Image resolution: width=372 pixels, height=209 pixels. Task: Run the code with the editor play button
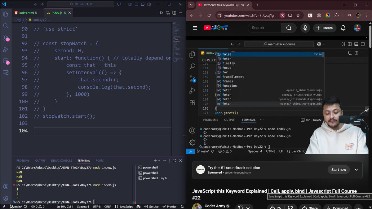point(162,13)
